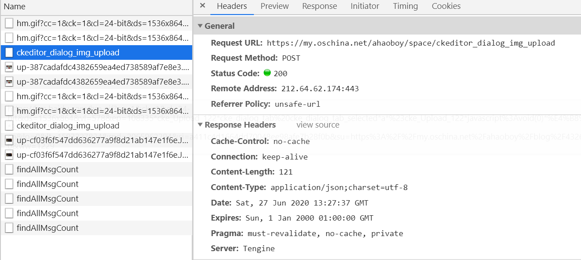This screenshot has width=581, height=260.
Task: Click the view source link
Action: (317, 125)
